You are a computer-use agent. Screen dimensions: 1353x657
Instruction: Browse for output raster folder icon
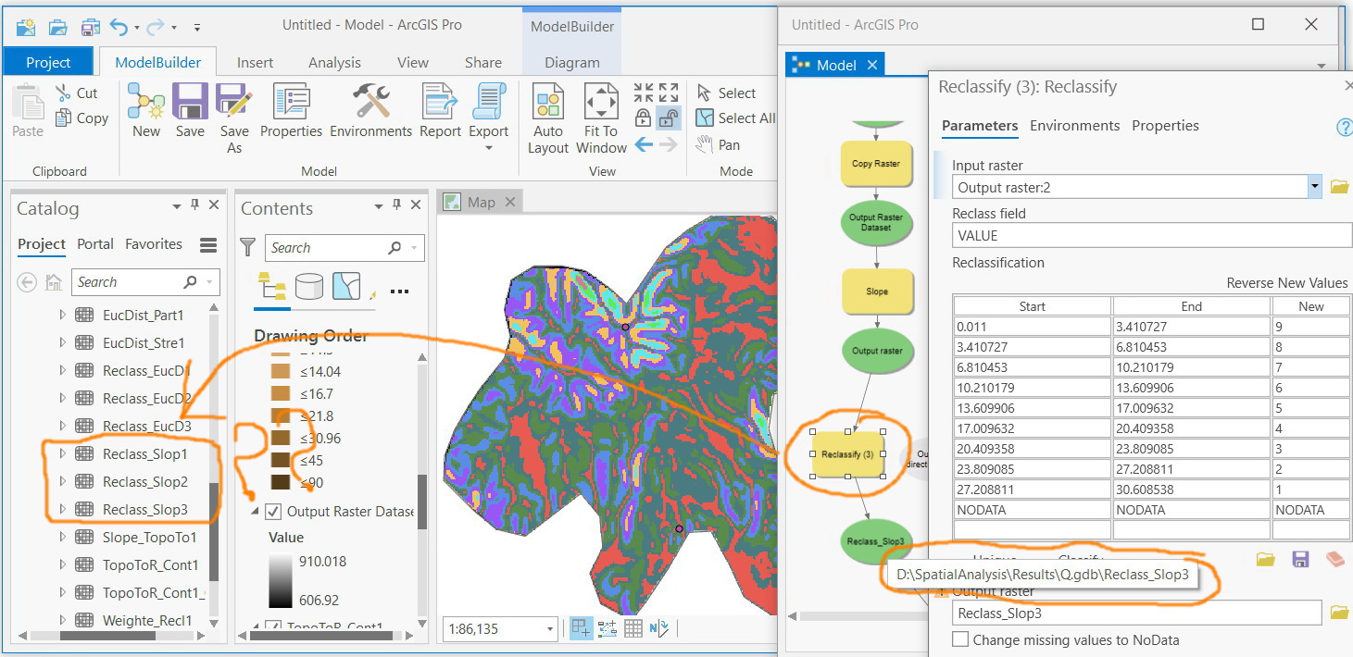[x=1339, y=613]
